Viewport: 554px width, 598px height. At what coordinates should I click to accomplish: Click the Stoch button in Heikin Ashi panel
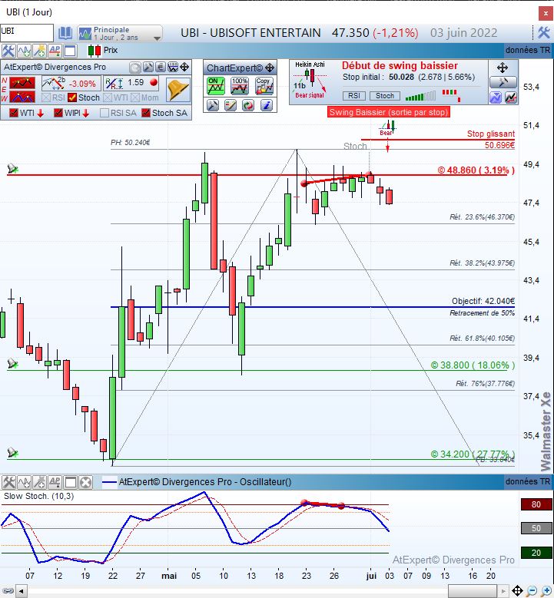[384, 96]
